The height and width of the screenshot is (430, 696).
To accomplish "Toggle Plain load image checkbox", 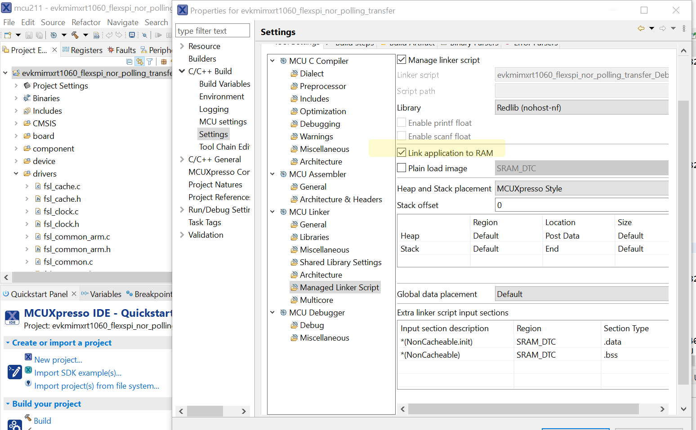I will point(402,168).
